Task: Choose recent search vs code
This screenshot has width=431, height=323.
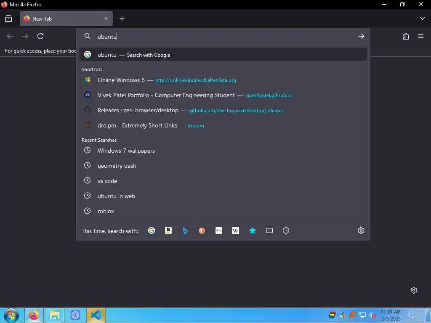Action: click(223, 181)
